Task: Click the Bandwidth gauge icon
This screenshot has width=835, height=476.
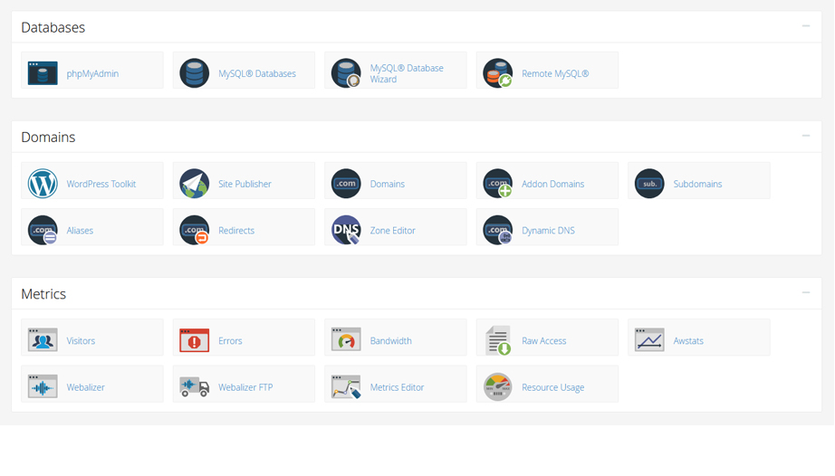Action: 346,340
